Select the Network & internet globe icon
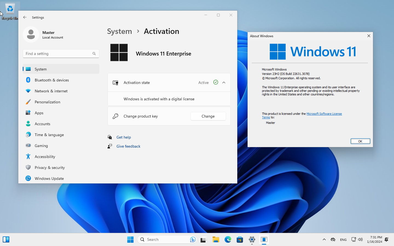 pos(28,91)
